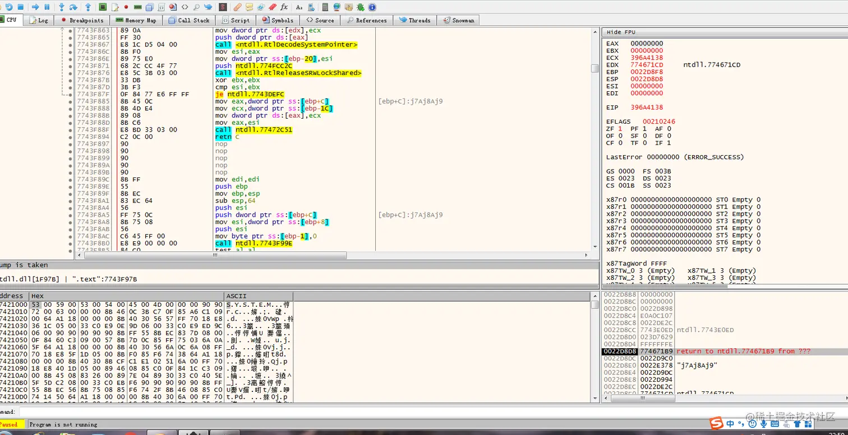Viewport: 848px width, 435px height.
Task: Switch to the Symbols tab
Action: coord(277,20)
